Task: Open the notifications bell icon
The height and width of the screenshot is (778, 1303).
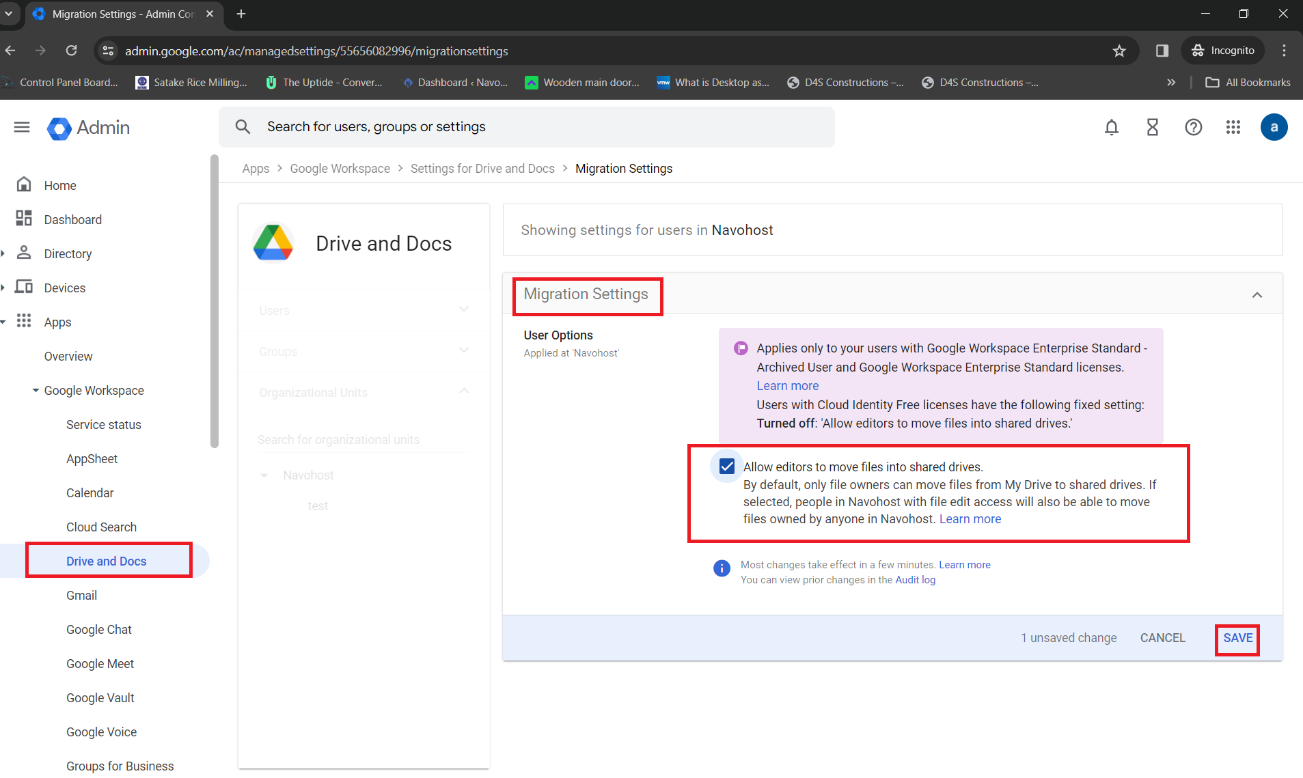Action: pyautogui.click(x=1112, y=127)
